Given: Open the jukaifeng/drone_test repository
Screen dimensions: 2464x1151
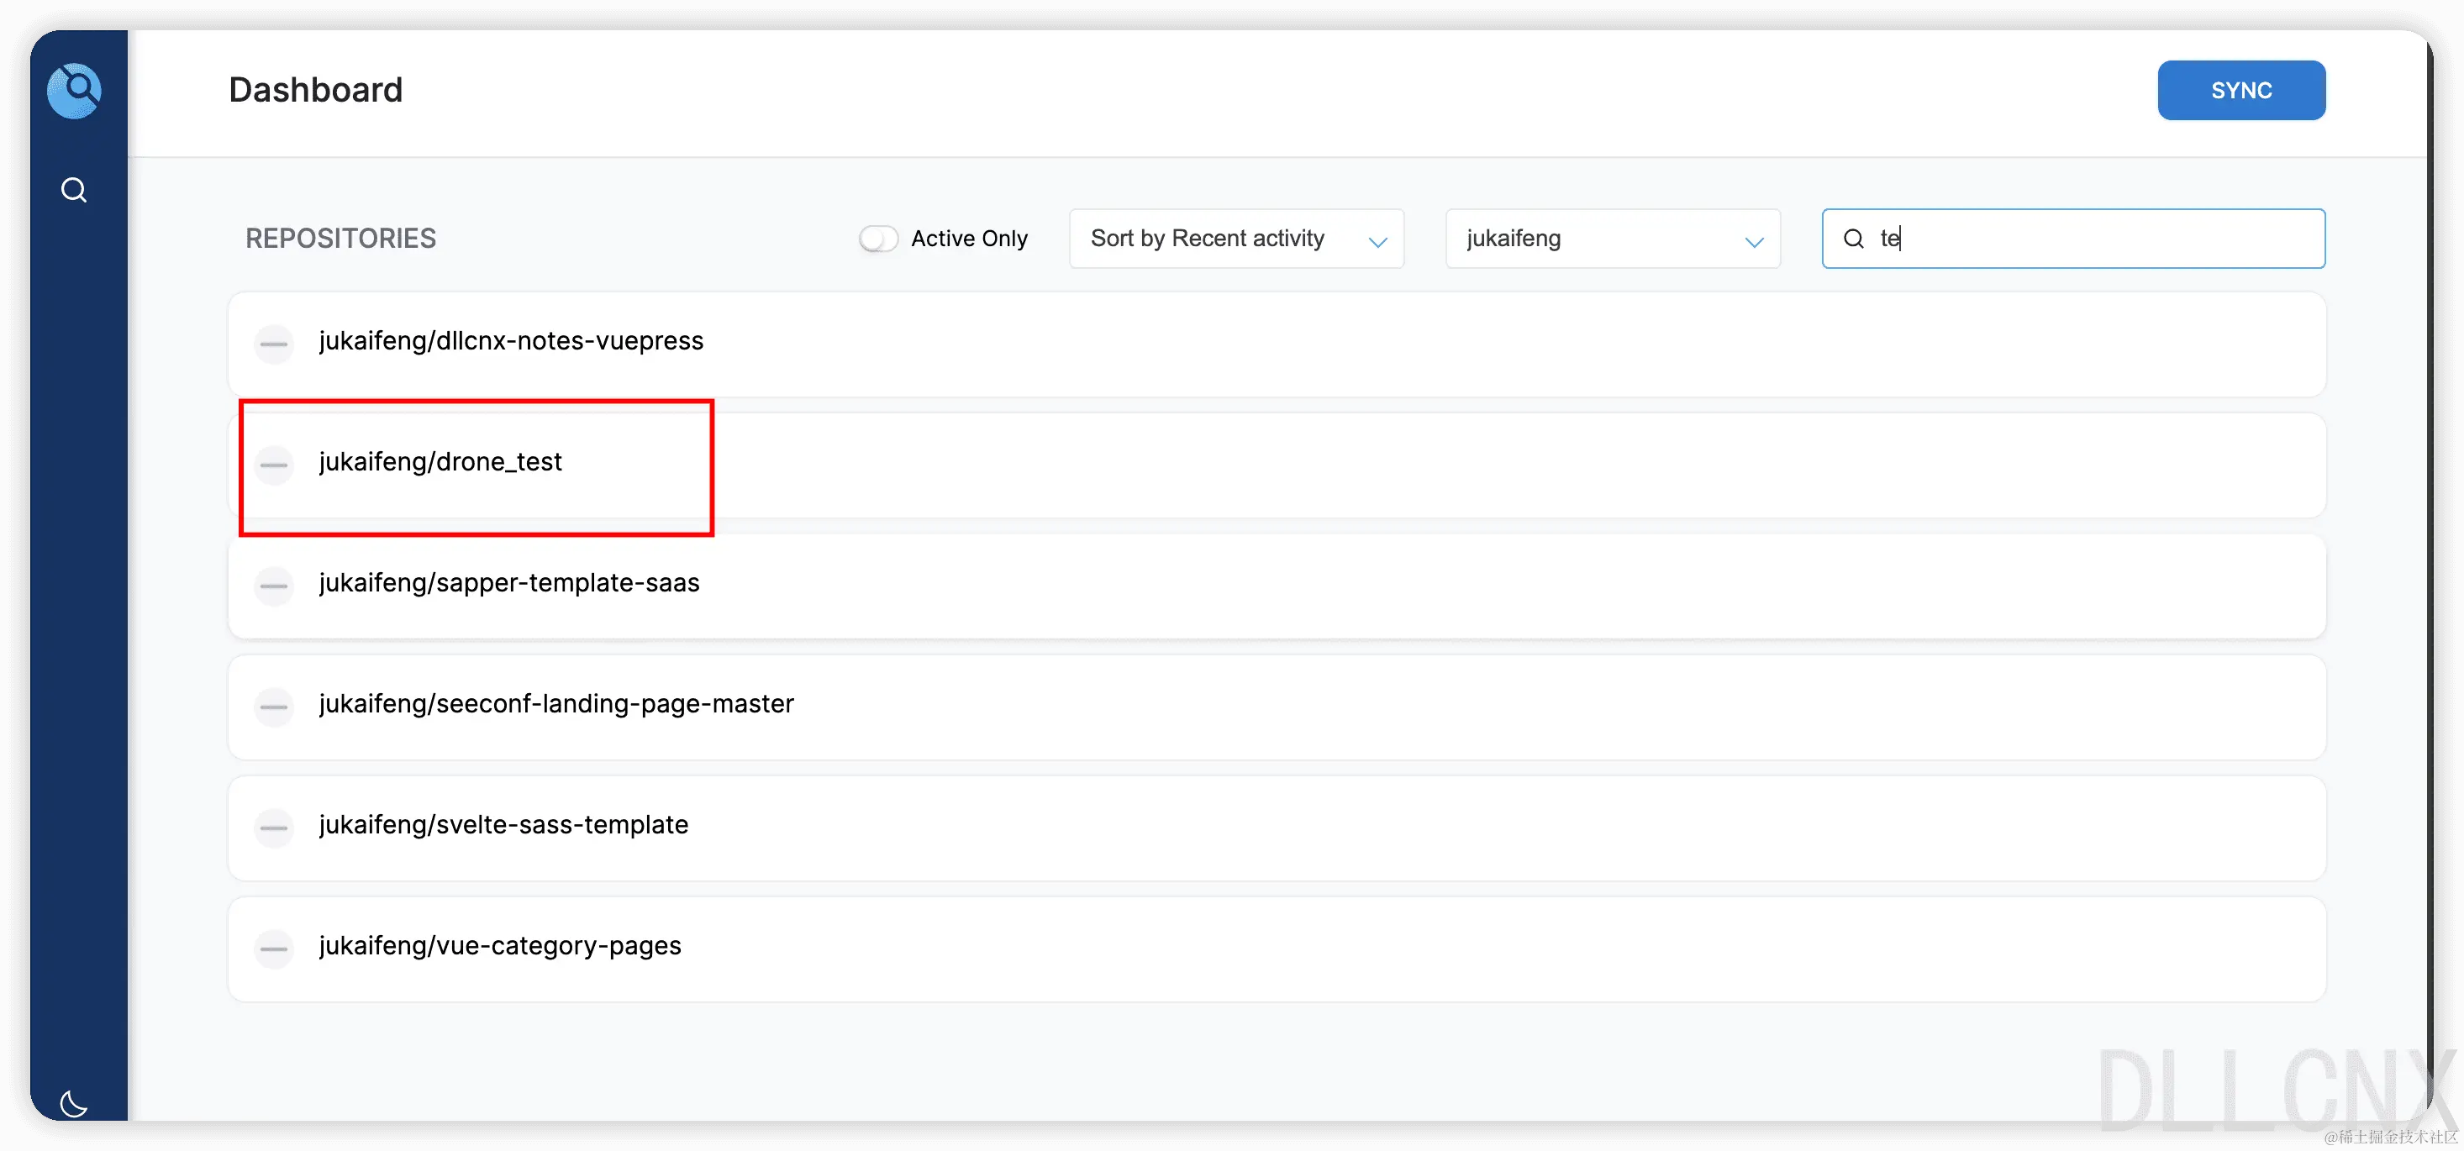Looking at the screenshot, I should [441, 462].
